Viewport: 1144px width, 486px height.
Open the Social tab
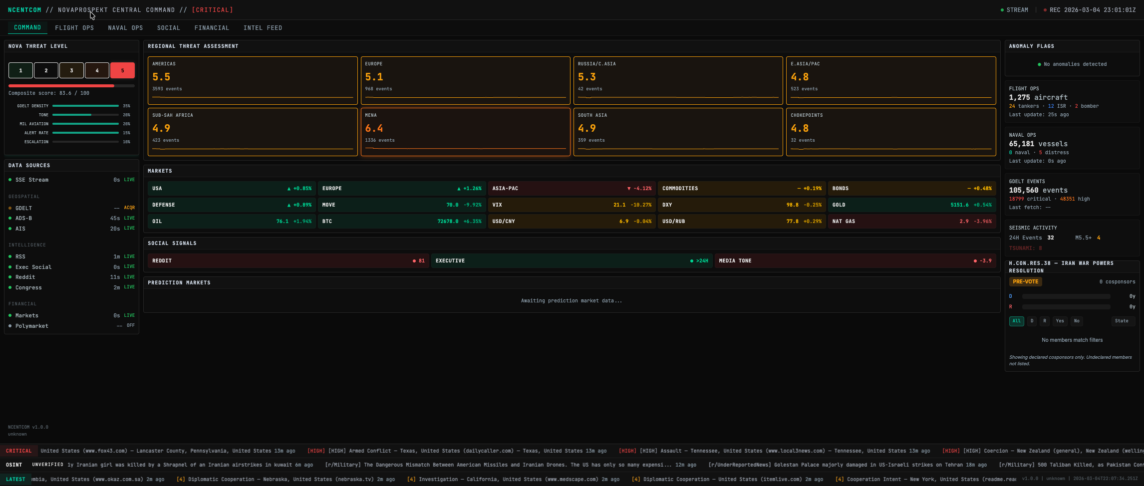tap(169, 28)
